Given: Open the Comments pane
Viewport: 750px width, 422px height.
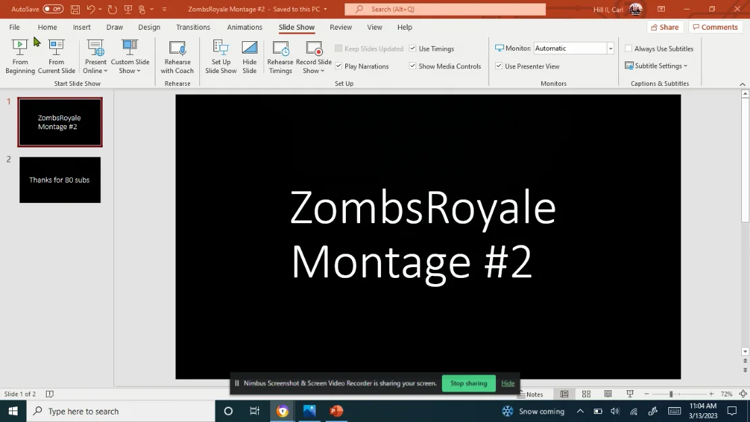Looking at the screenshot, I should tap(715, 27).
